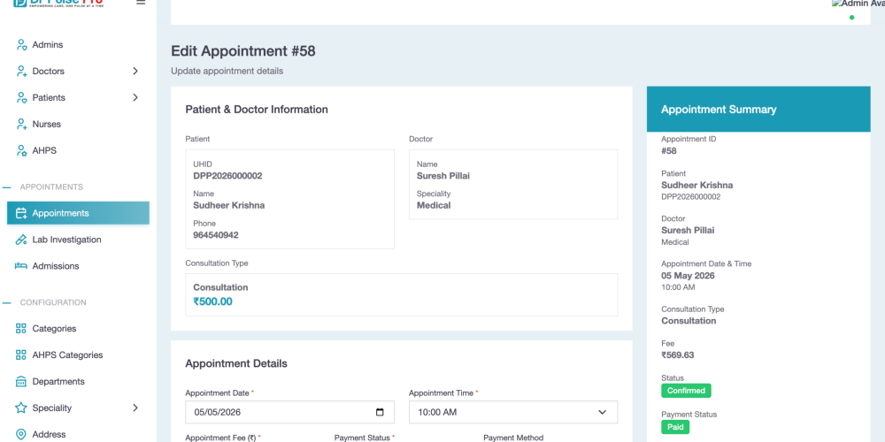Click the Patients sidebar icon
The height and width of the screenshot is (442, 885).
point(21,97)
